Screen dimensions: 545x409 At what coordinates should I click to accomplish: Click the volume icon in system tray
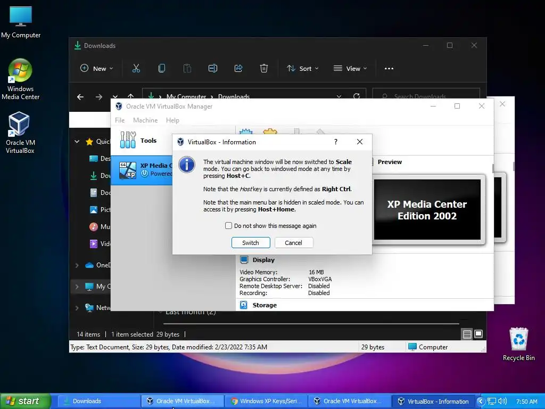click(x=502, y=401)
